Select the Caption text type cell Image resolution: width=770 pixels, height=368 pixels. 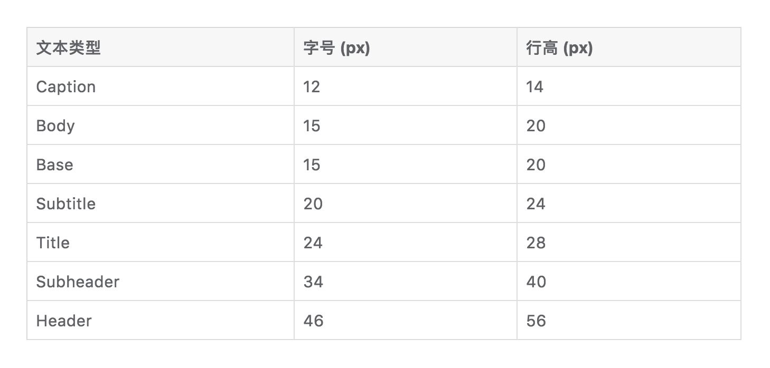click(x=66, y=87)
